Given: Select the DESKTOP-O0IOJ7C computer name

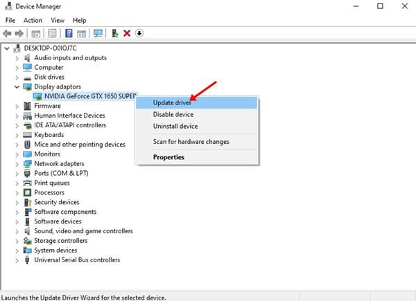Looking at the screenshot, I should pyautogui.click(x=50, y=48).
